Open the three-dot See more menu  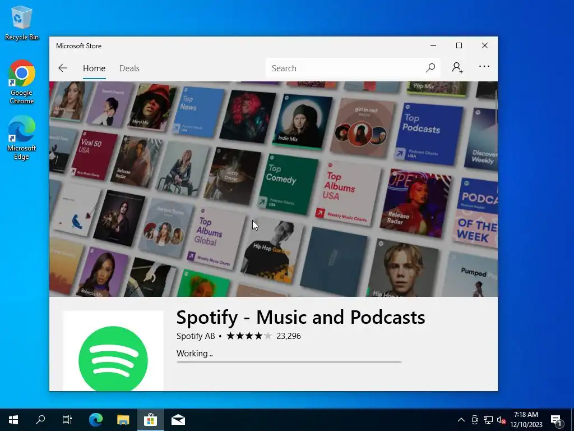click(484, 66)
